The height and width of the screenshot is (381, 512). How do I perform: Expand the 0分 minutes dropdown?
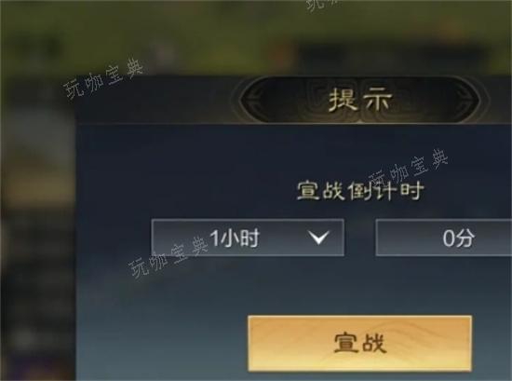click(444, 238)
